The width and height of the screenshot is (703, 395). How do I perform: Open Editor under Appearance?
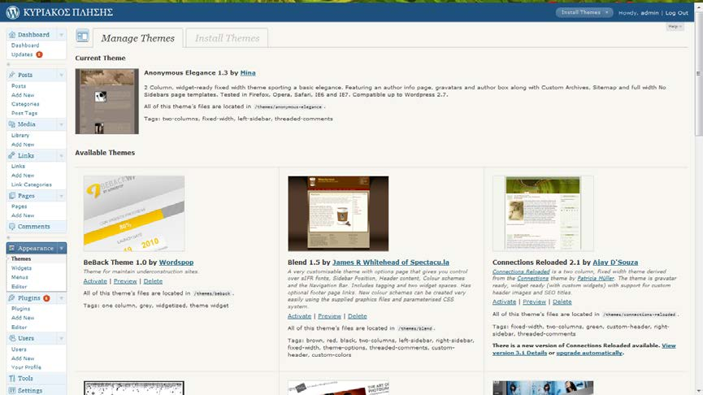tap(20, 287)
